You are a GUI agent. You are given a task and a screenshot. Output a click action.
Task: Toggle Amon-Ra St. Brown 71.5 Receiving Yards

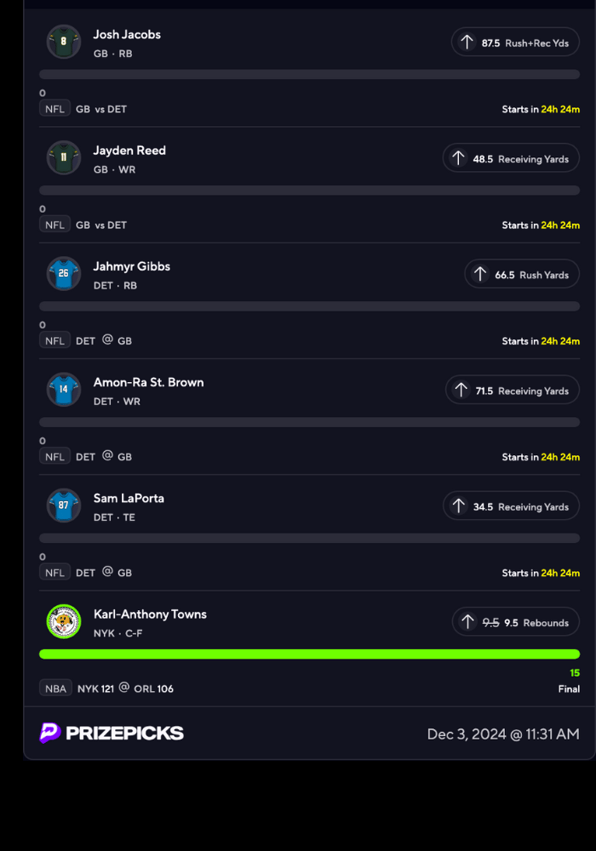tap(513, 391)
